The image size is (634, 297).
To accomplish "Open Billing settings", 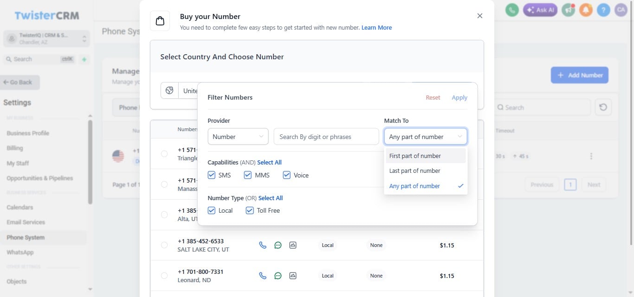I will pos(15,148).
